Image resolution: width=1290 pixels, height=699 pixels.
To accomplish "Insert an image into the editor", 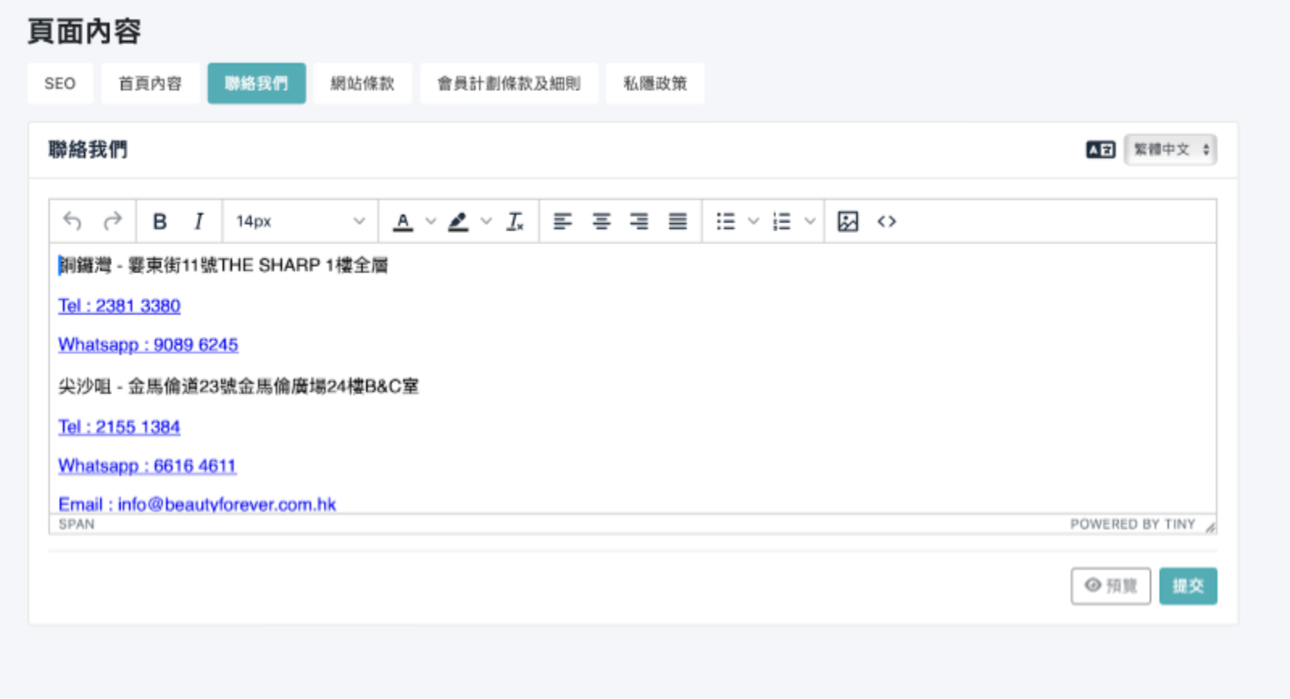I will click(848, 221).
